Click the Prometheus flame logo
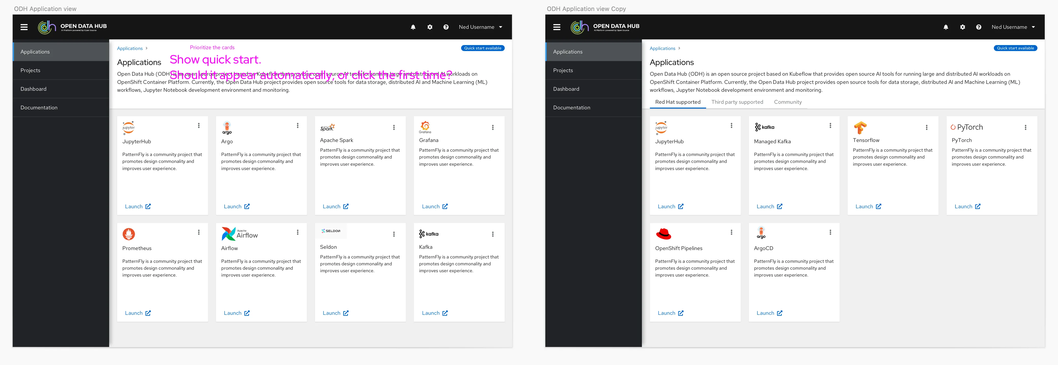1058x365 pixels. click(129, 234)
